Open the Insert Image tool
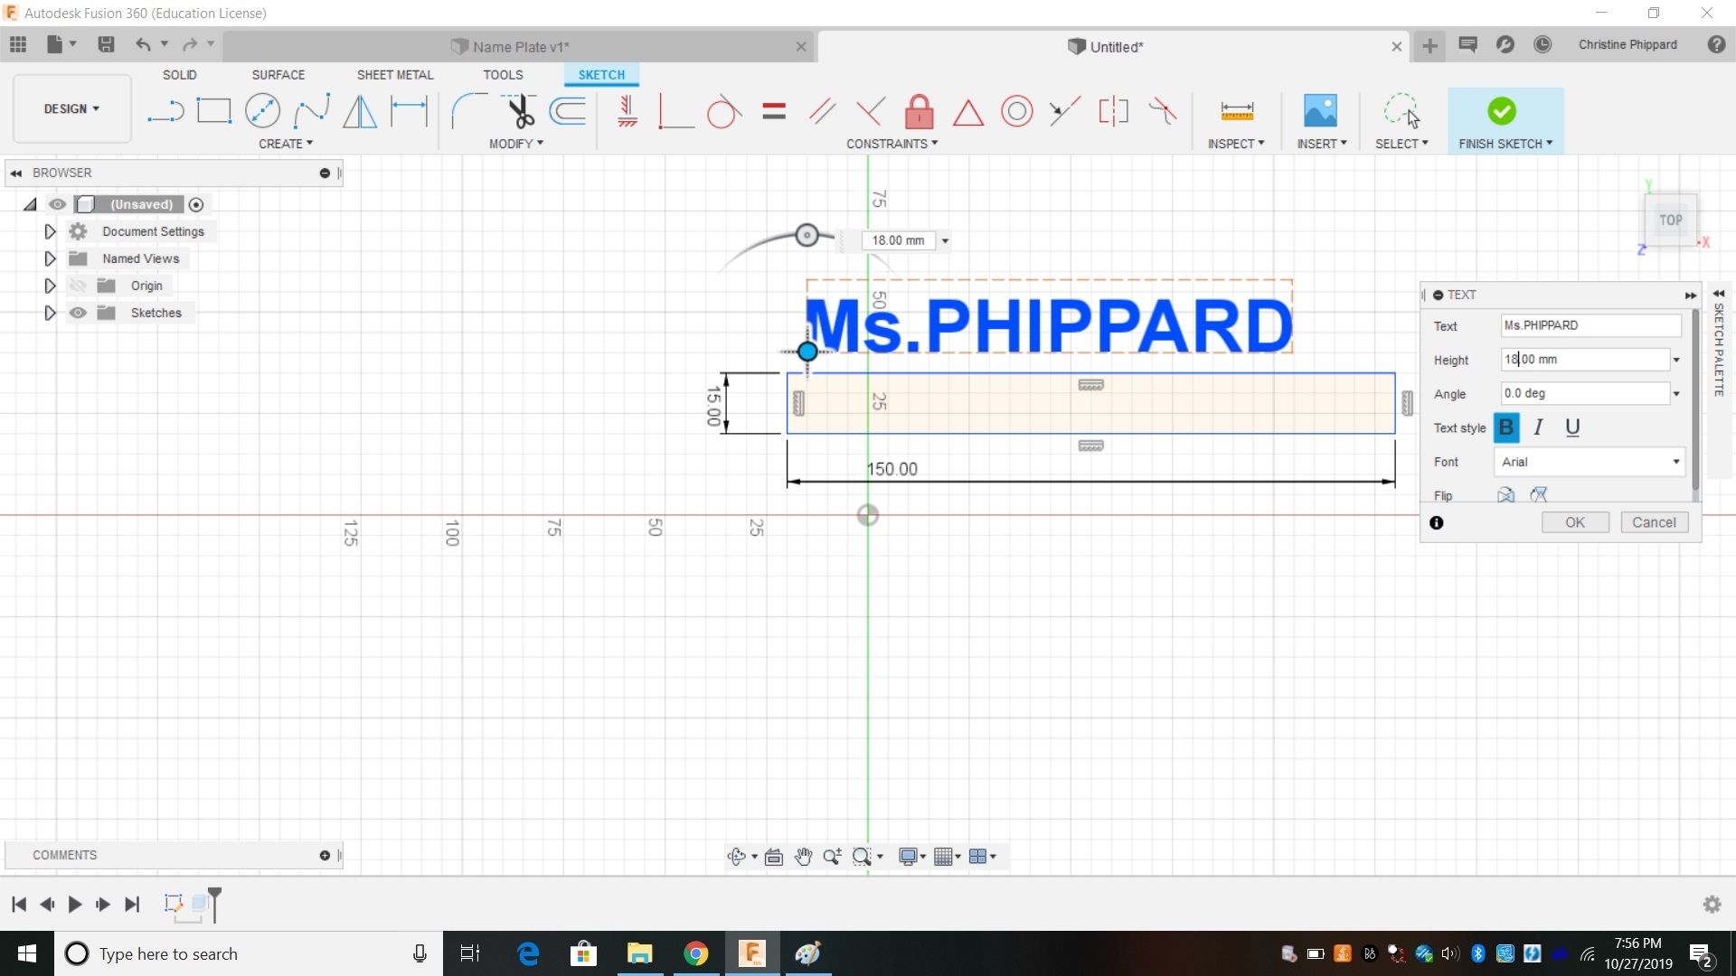This screenshot has width=1736, height=976. (x=1320, y=111)
